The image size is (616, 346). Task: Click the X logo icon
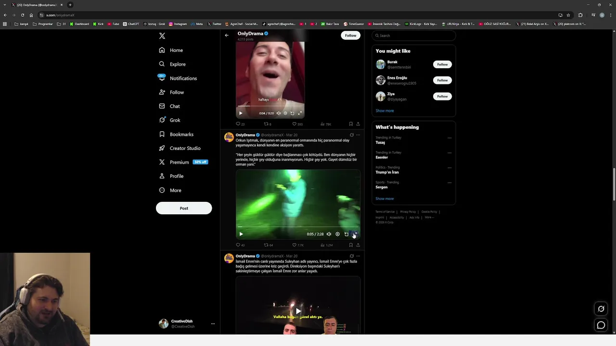(162, 36)
